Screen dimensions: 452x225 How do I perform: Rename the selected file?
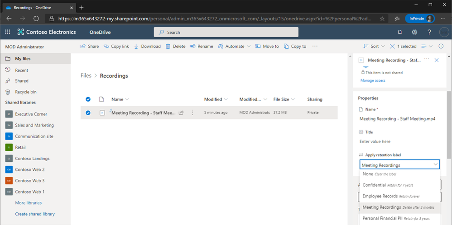202,47
